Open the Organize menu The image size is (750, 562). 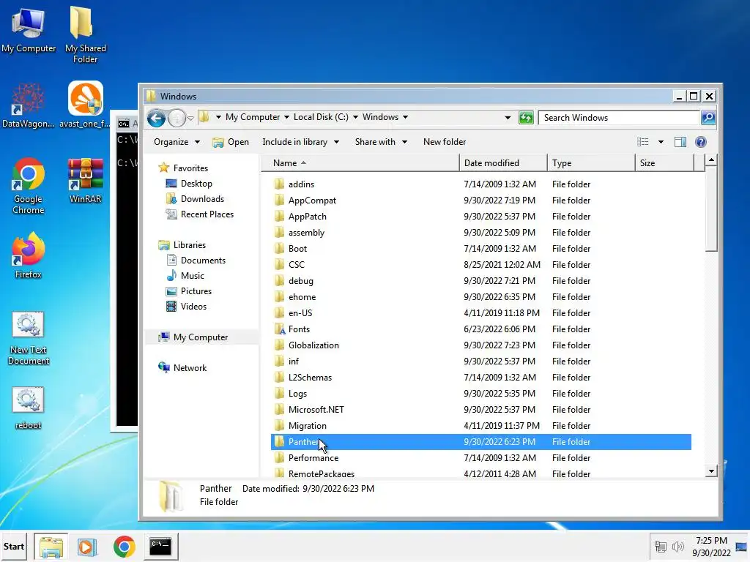177,142
